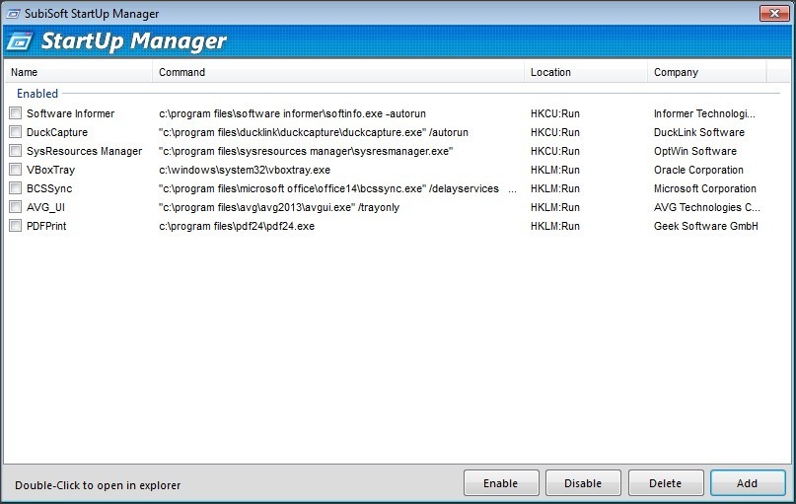Check the Software Informer checkbox
Image resolution: width=796 pixels, height=504 pixels.
(15, 113)
